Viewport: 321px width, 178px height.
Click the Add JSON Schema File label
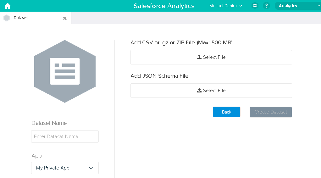pyautogui.click(x=159, y=76)
